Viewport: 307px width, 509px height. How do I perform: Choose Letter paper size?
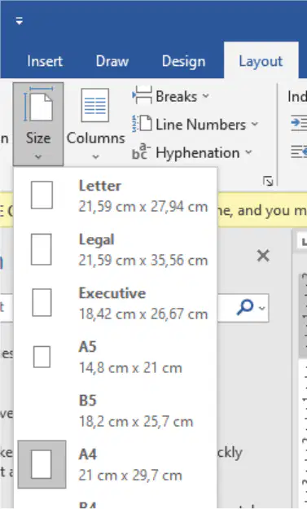(115, 195)
